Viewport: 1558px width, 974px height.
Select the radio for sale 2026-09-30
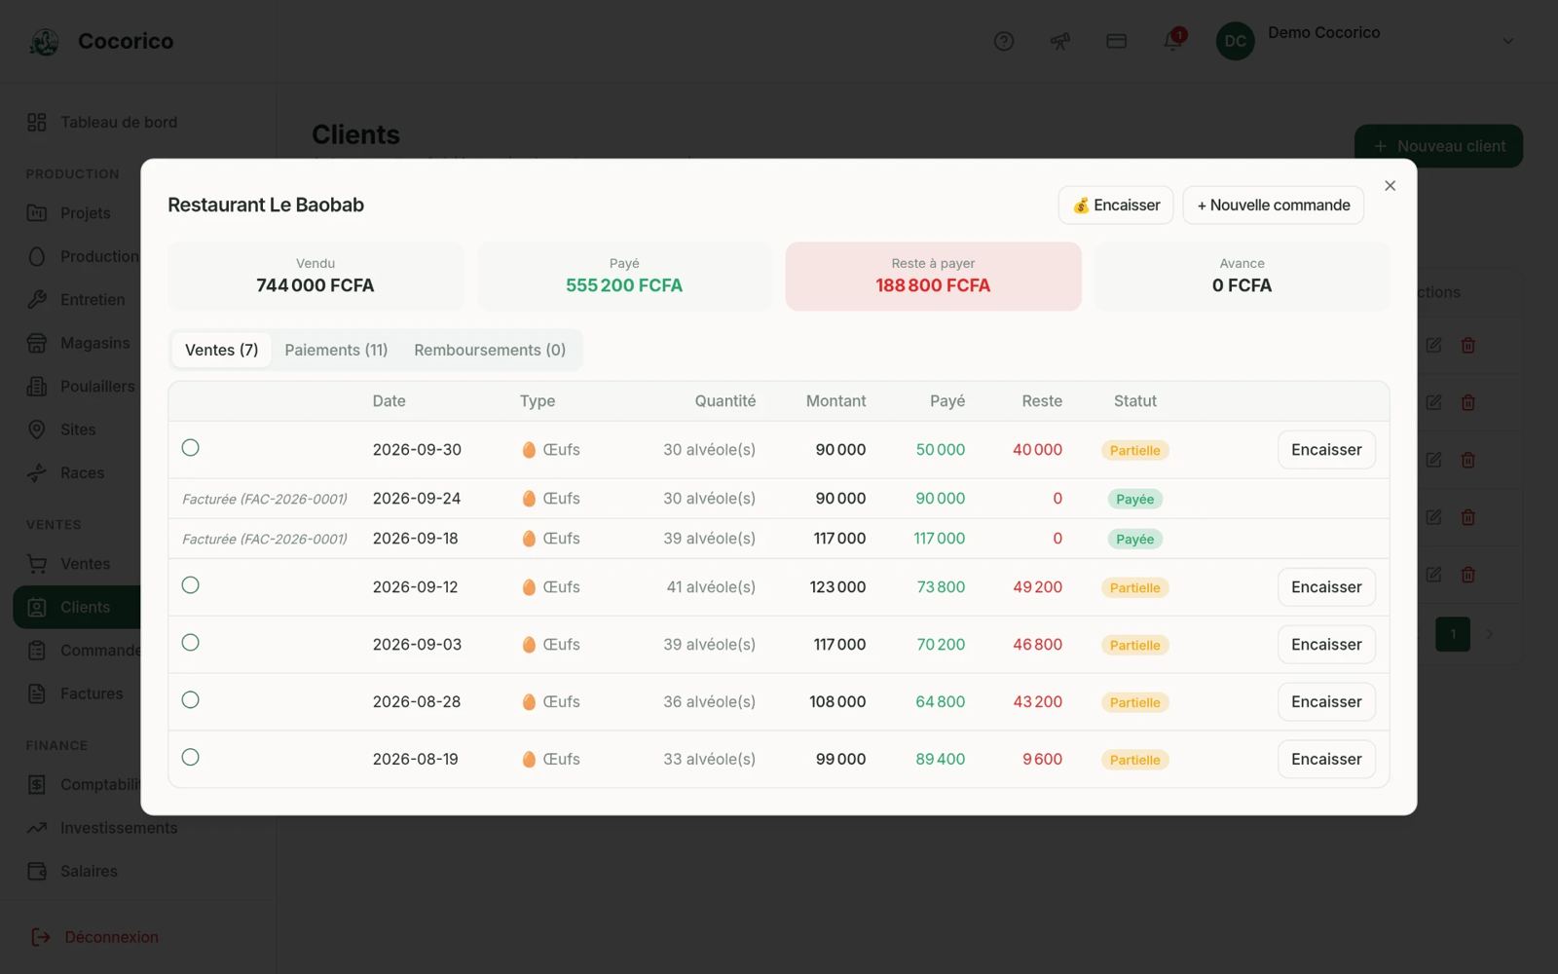pos(191,448)
